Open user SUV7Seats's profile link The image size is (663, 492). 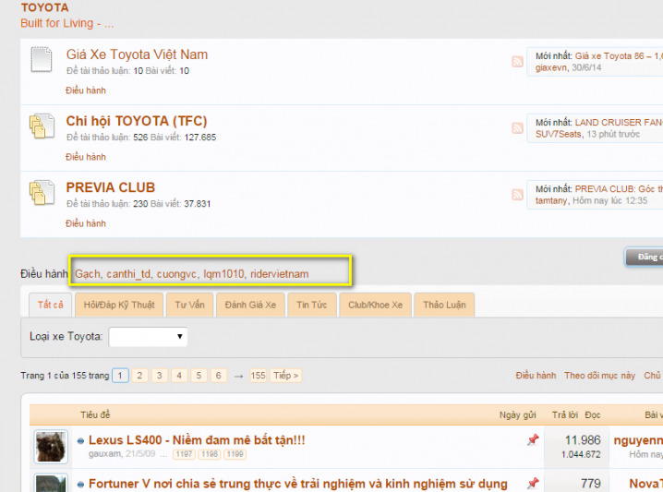coord(558,134)
